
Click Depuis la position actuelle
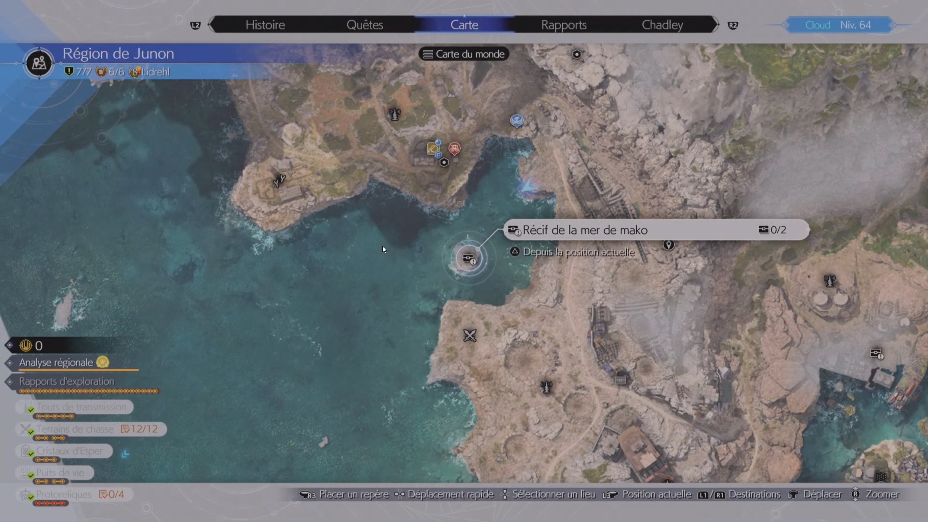(x=578, y=252)
